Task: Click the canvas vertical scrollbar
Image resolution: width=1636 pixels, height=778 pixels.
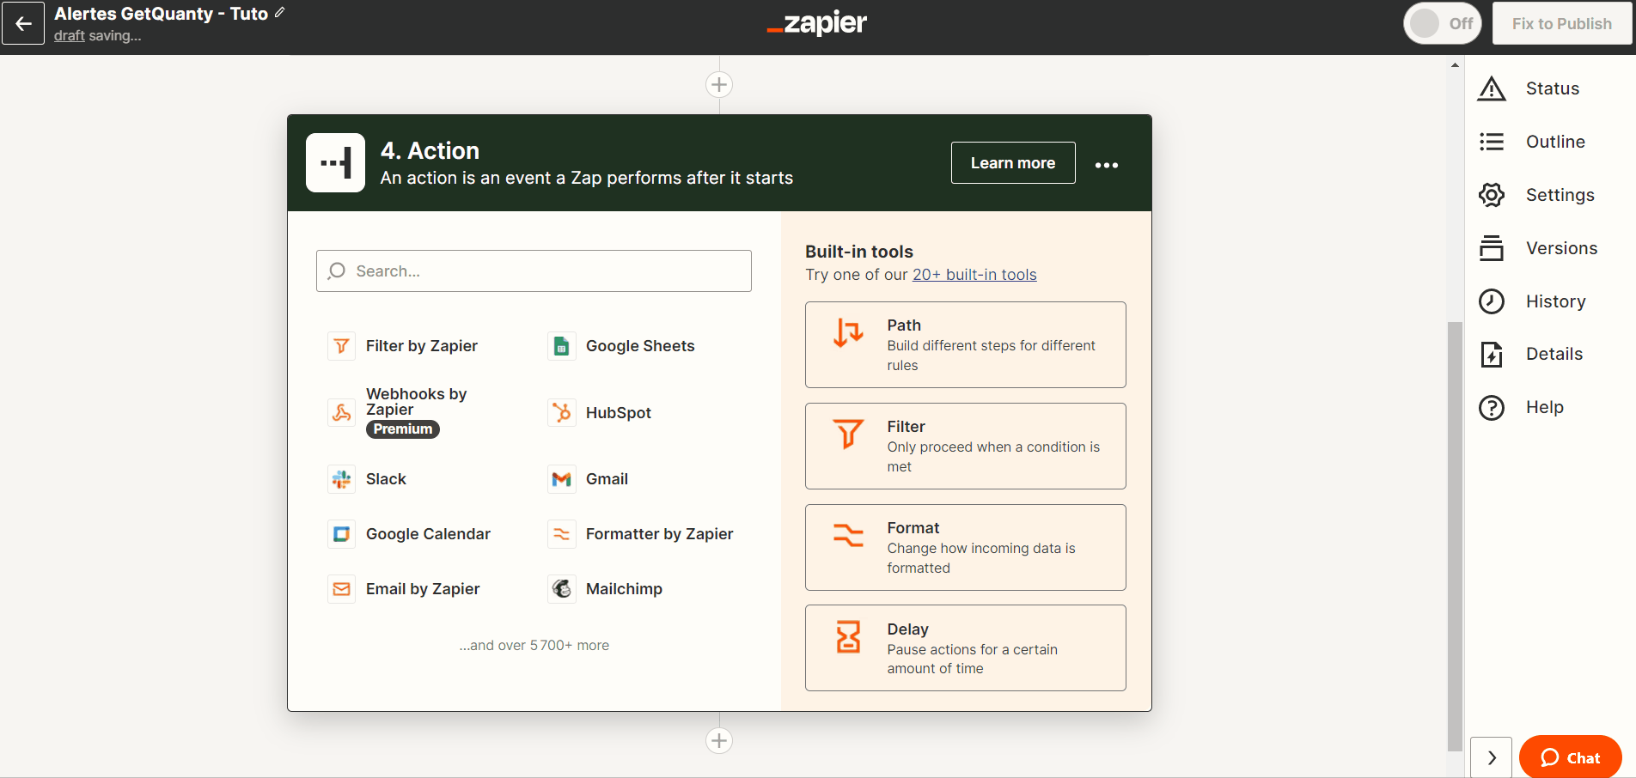Action: pyautogui.click(x=1455, y=536)
